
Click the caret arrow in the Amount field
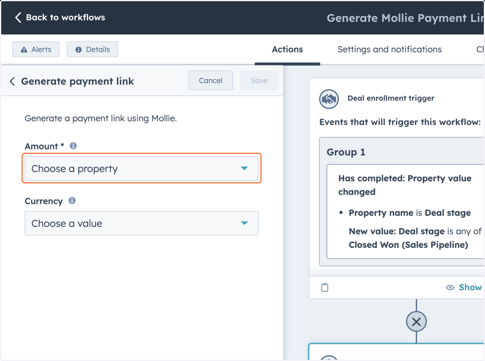[x=244, y=169]
